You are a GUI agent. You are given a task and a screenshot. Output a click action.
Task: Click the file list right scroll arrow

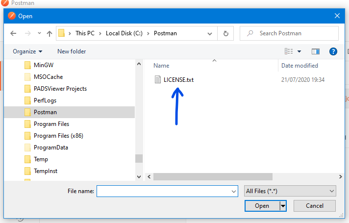pos(340,177)
